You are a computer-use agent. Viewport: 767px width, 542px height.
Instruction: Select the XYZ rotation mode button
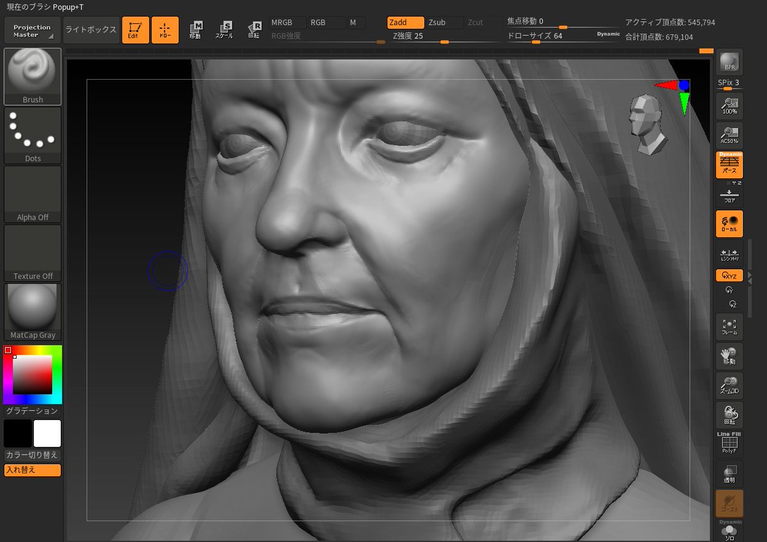click(729, 276)
